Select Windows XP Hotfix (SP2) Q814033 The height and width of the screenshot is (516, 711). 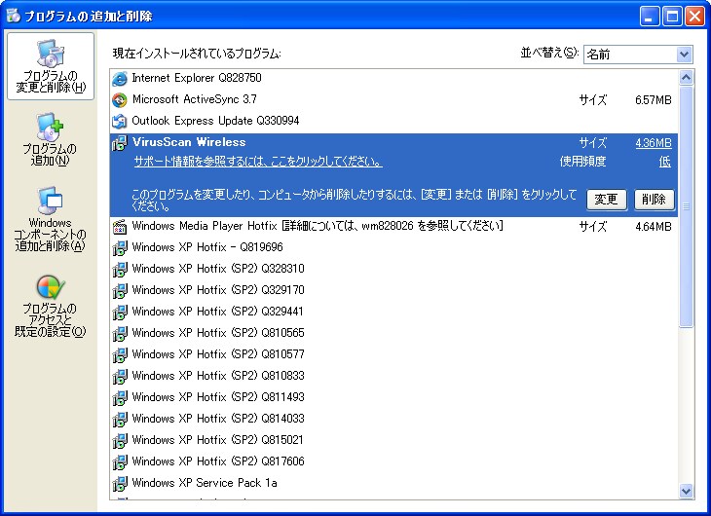(x=393, y=419)
